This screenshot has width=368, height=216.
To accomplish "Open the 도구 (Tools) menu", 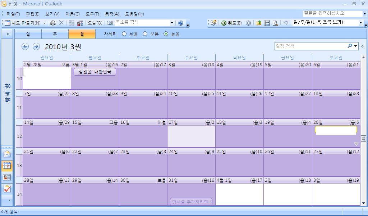I will 92,14.
